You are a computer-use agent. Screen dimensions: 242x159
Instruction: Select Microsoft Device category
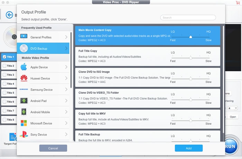(x=43, y=123)
